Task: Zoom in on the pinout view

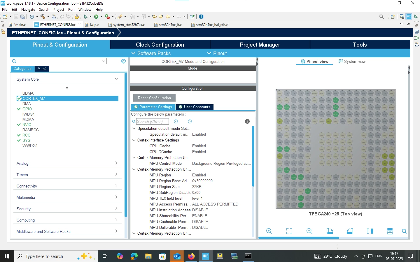Action: click(269, 231)
